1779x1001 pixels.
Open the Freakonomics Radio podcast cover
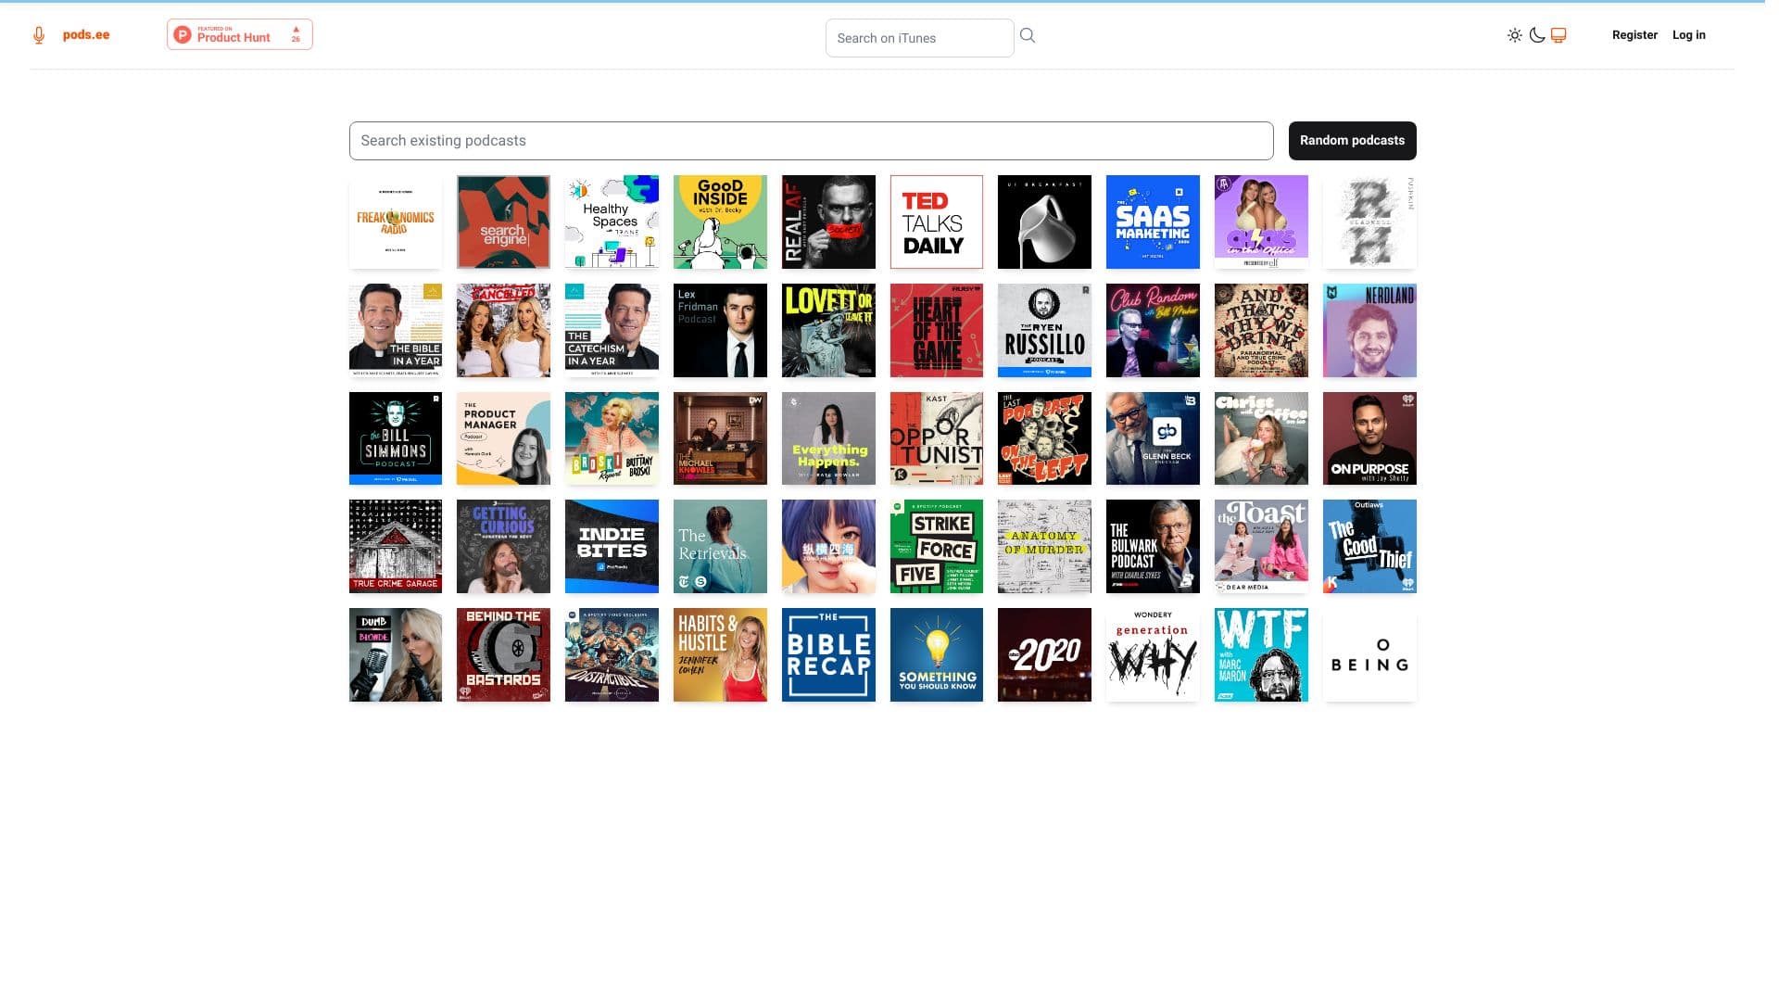coord(395,222)
